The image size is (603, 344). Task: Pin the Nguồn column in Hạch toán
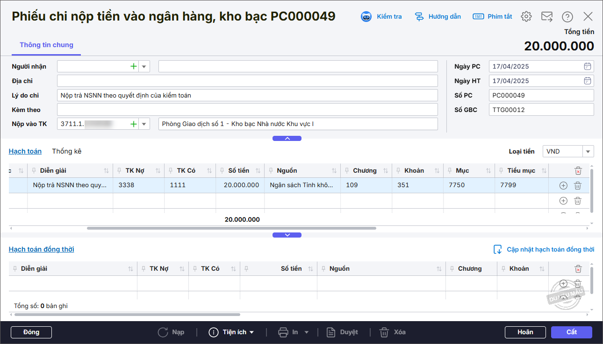tap(271, 170)
